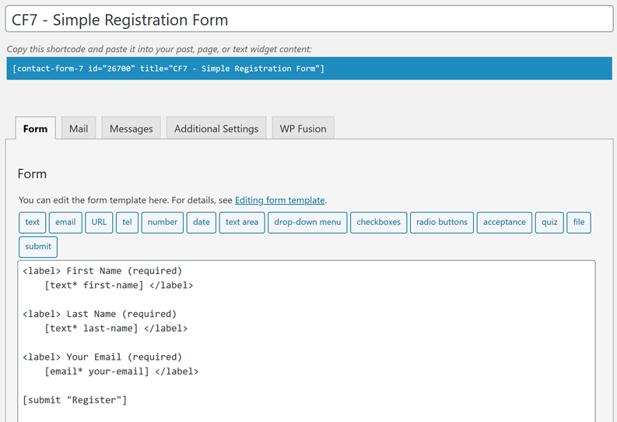Screen dimensions: 617x422
Task: Click the 'Copy this shortcode' instruction text
Action: point(159,49)
